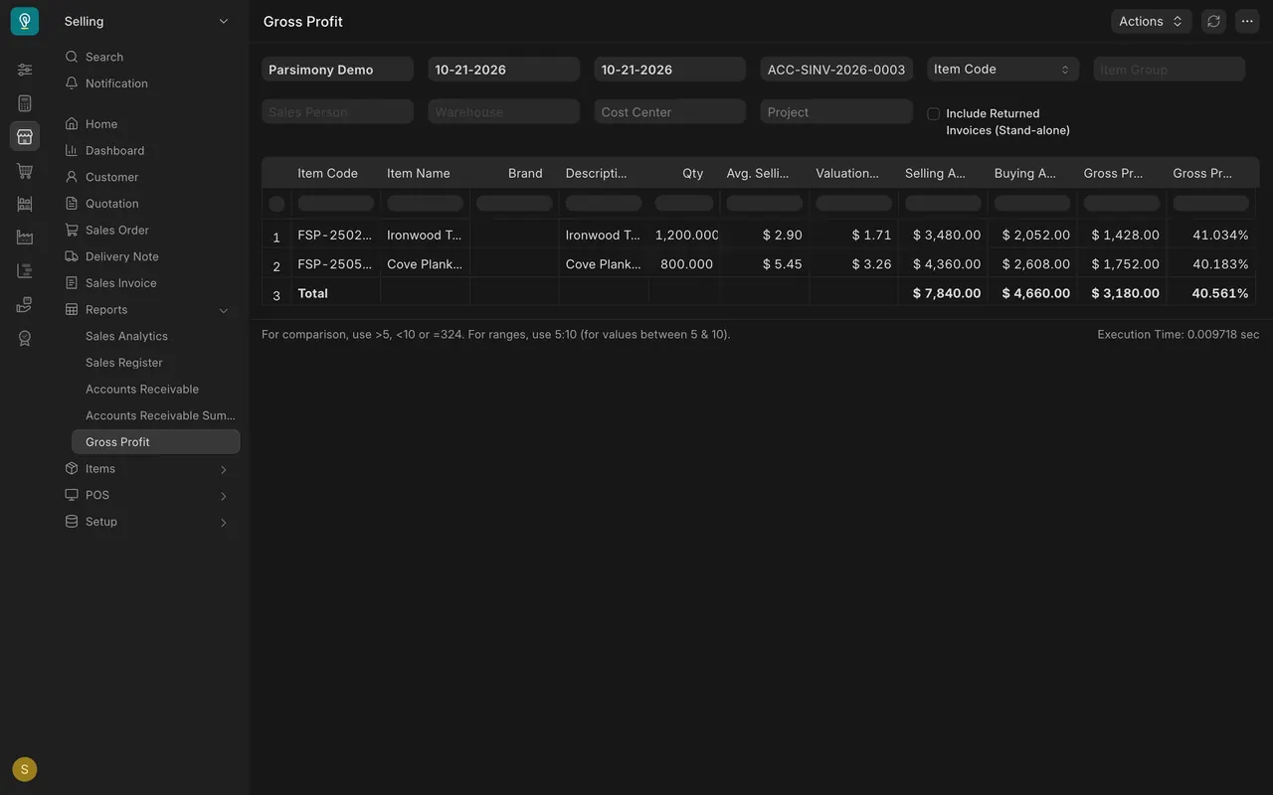Open the Quality ribbon badge module icon
The width and height of the screenshot is (1273, 795).
[x=25, y=339]
